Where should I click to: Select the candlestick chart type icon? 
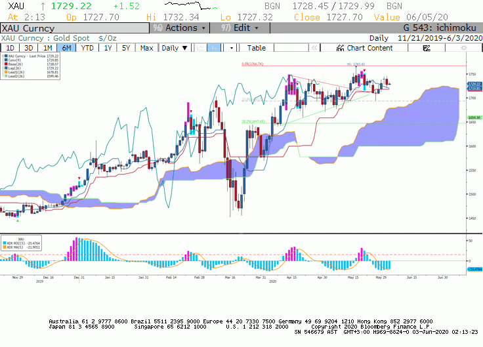tap(214, 48)
